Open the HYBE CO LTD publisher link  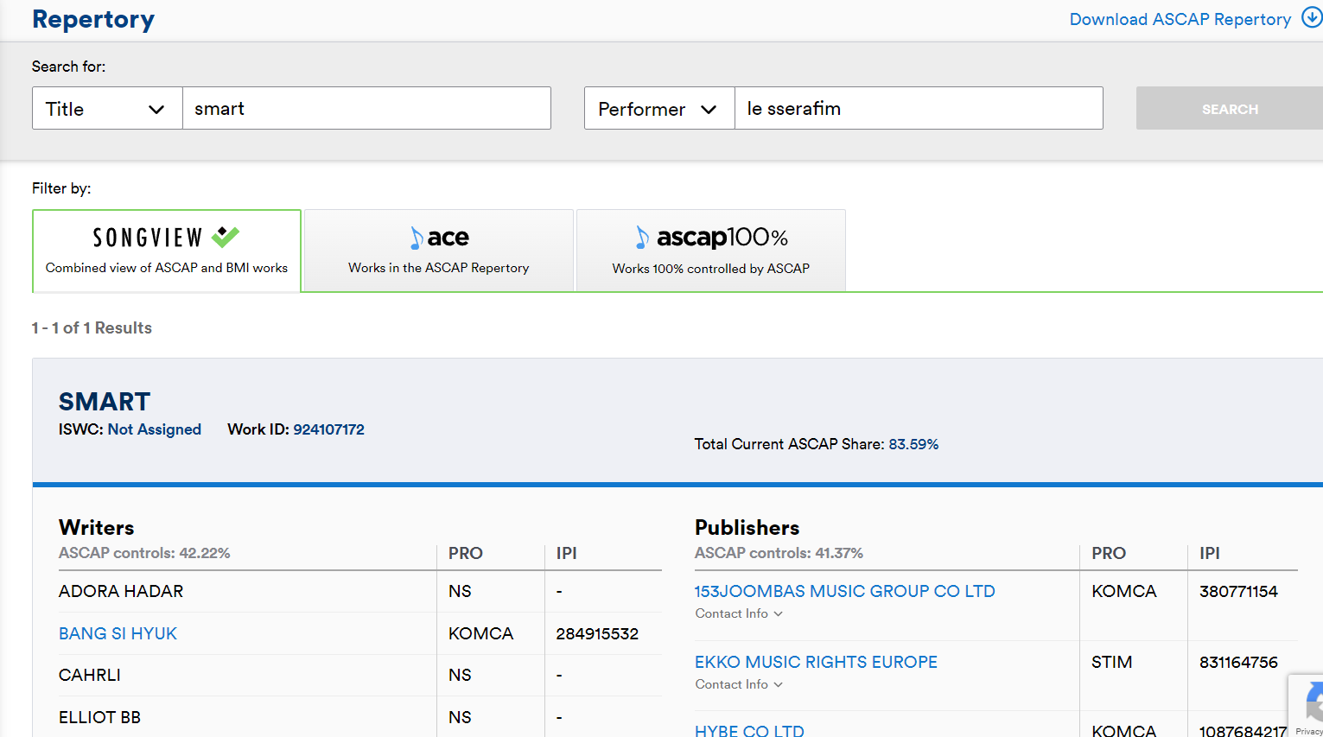tap(749, 730)
